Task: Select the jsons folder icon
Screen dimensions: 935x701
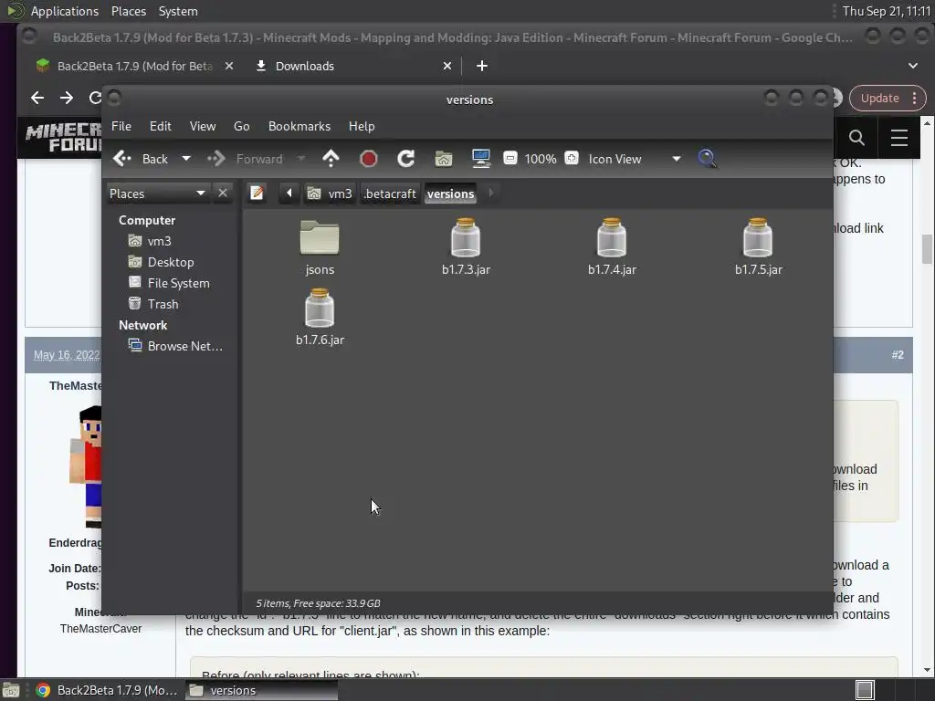Action: (320, 238)
